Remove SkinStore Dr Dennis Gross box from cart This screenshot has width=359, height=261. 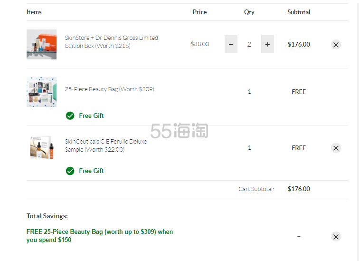(x=336, y=45)
